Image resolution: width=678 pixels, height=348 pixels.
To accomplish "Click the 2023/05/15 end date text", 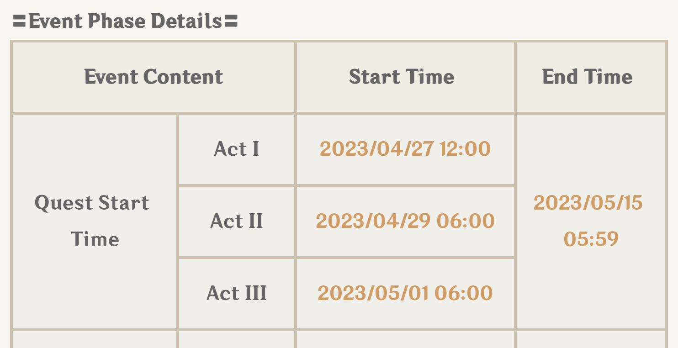I will 588,203.
